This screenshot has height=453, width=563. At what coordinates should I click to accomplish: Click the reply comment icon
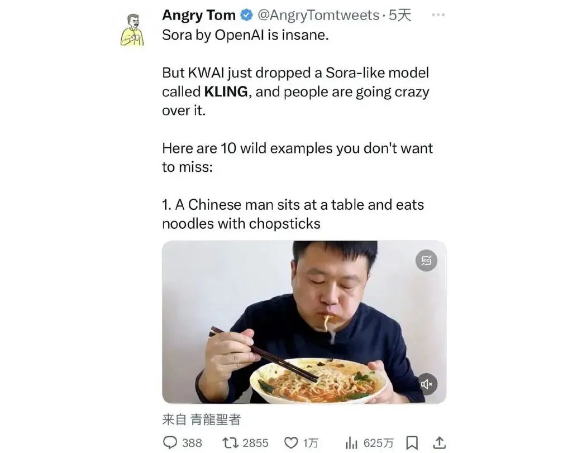click(169, 442)
